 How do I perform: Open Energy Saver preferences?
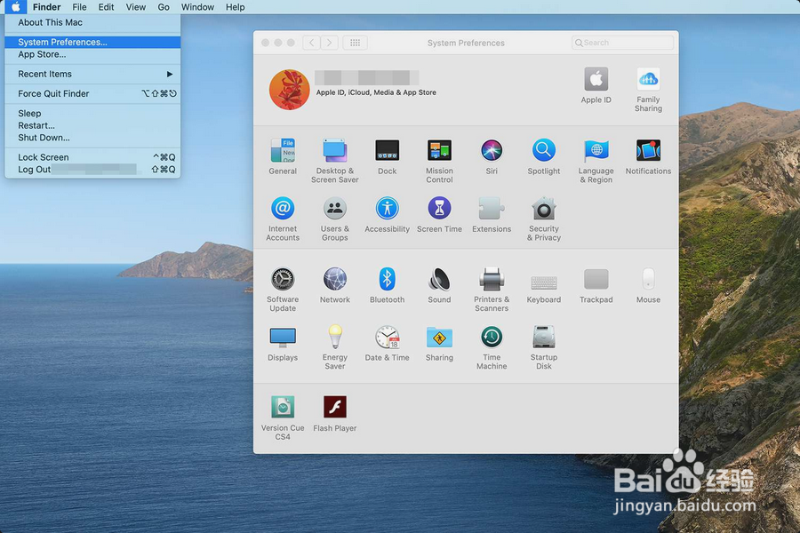click(335, 346)
